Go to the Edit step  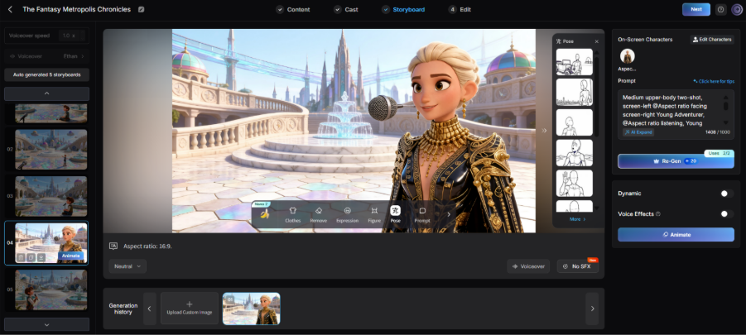[x=460, y=9]
